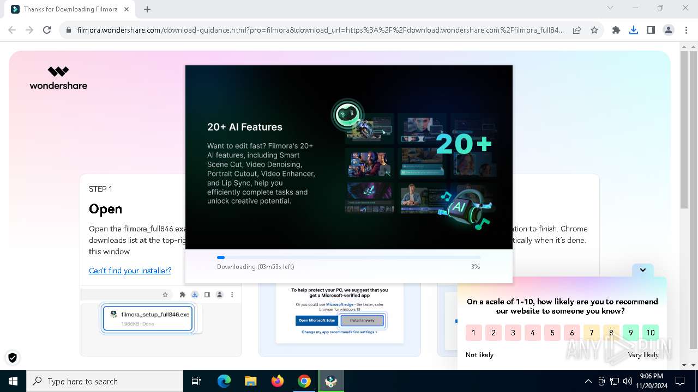Viewport: 698px width, 392px height.
Task: Rate recommendation score 6
Action: tap(571, 333)
